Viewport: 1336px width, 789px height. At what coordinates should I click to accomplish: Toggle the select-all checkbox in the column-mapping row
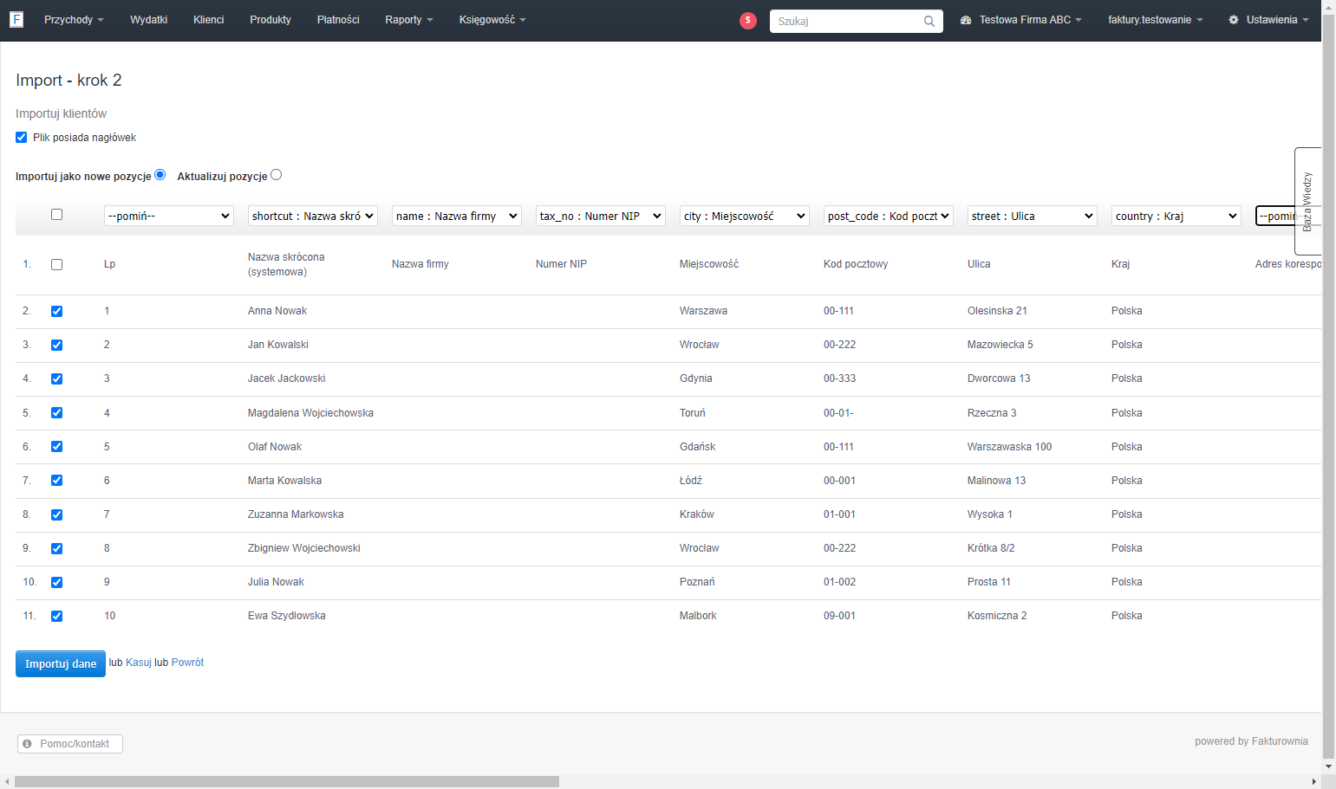[x=57, y=215]
